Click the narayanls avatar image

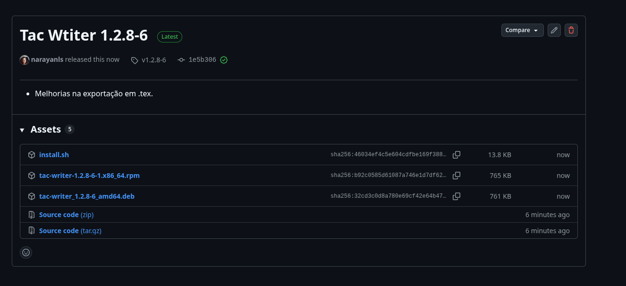click(x=25, y=60)
